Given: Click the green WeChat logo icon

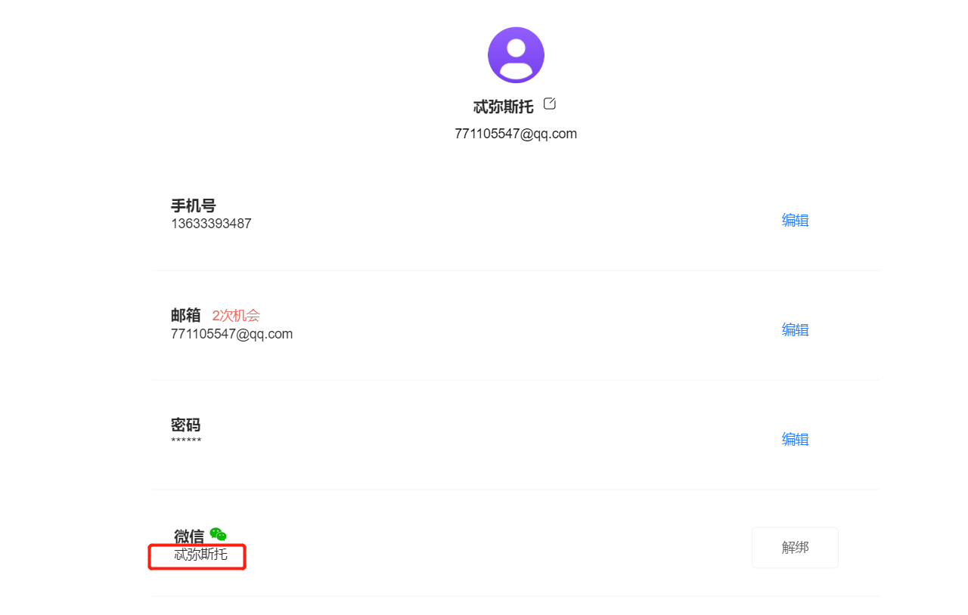Looking at the screenshot, I should [x=219, y=535].
